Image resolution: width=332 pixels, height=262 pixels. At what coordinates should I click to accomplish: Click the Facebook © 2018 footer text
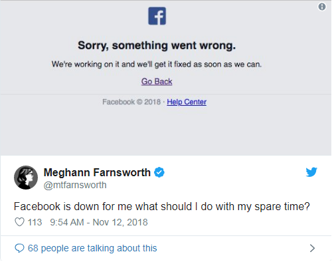click(131, 102)
